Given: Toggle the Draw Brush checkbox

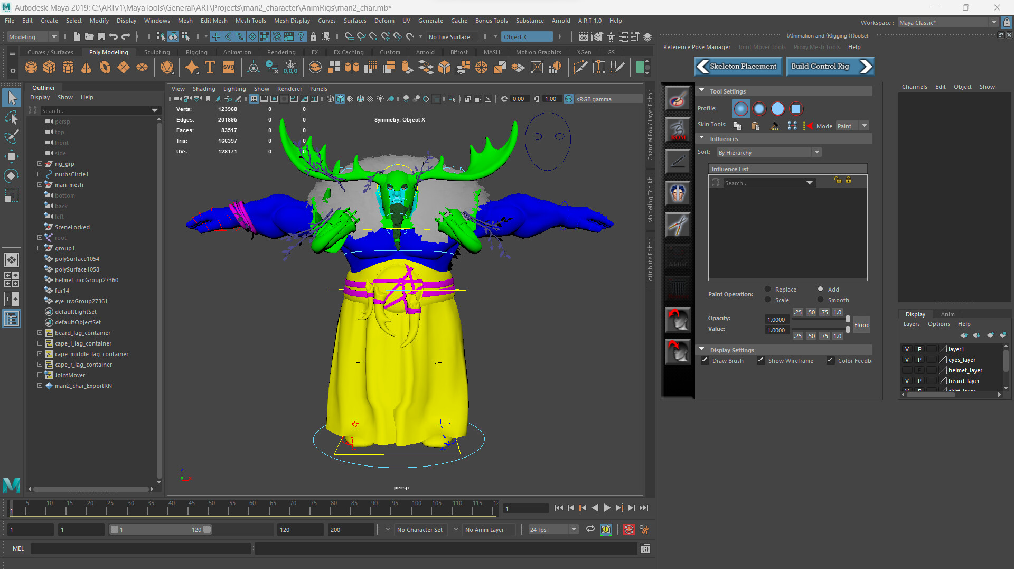Looking at the screenshot, I should click(705, 360).
